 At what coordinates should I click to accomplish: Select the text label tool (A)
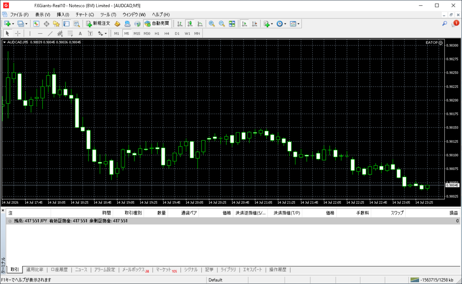click(x=80, y=33)
